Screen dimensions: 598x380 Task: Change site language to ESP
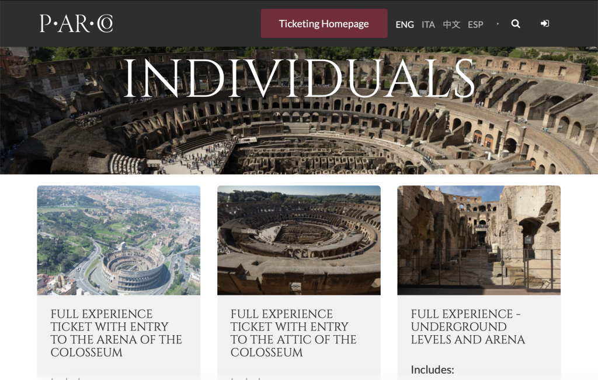click(475, 24)
